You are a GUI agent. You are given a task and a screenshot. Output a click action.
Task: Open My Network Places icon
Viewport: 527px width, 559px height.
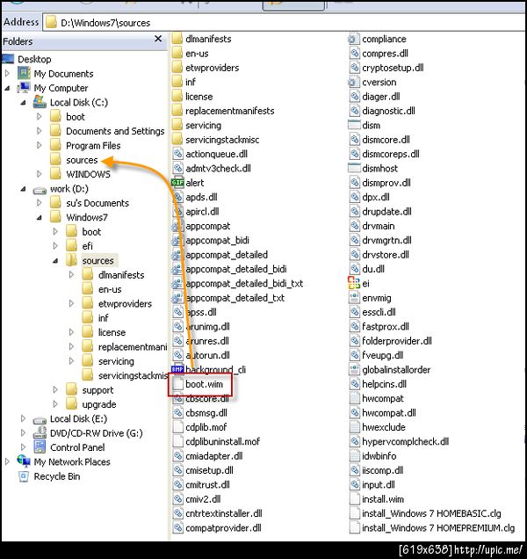pyautogui.click(x=24, y=461)
